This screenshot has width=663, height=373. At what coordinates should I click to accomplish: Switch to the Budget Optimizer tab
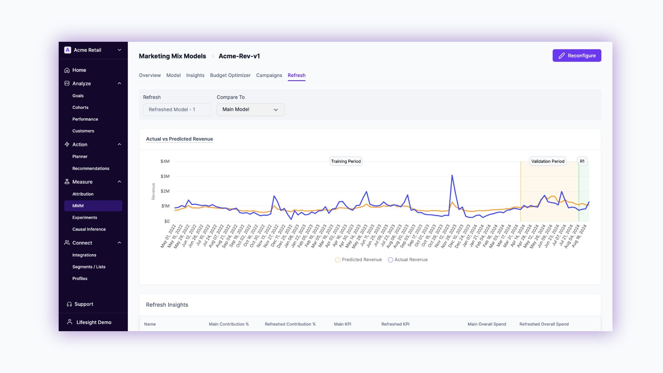pyautogui.click(x=230, y=75)
